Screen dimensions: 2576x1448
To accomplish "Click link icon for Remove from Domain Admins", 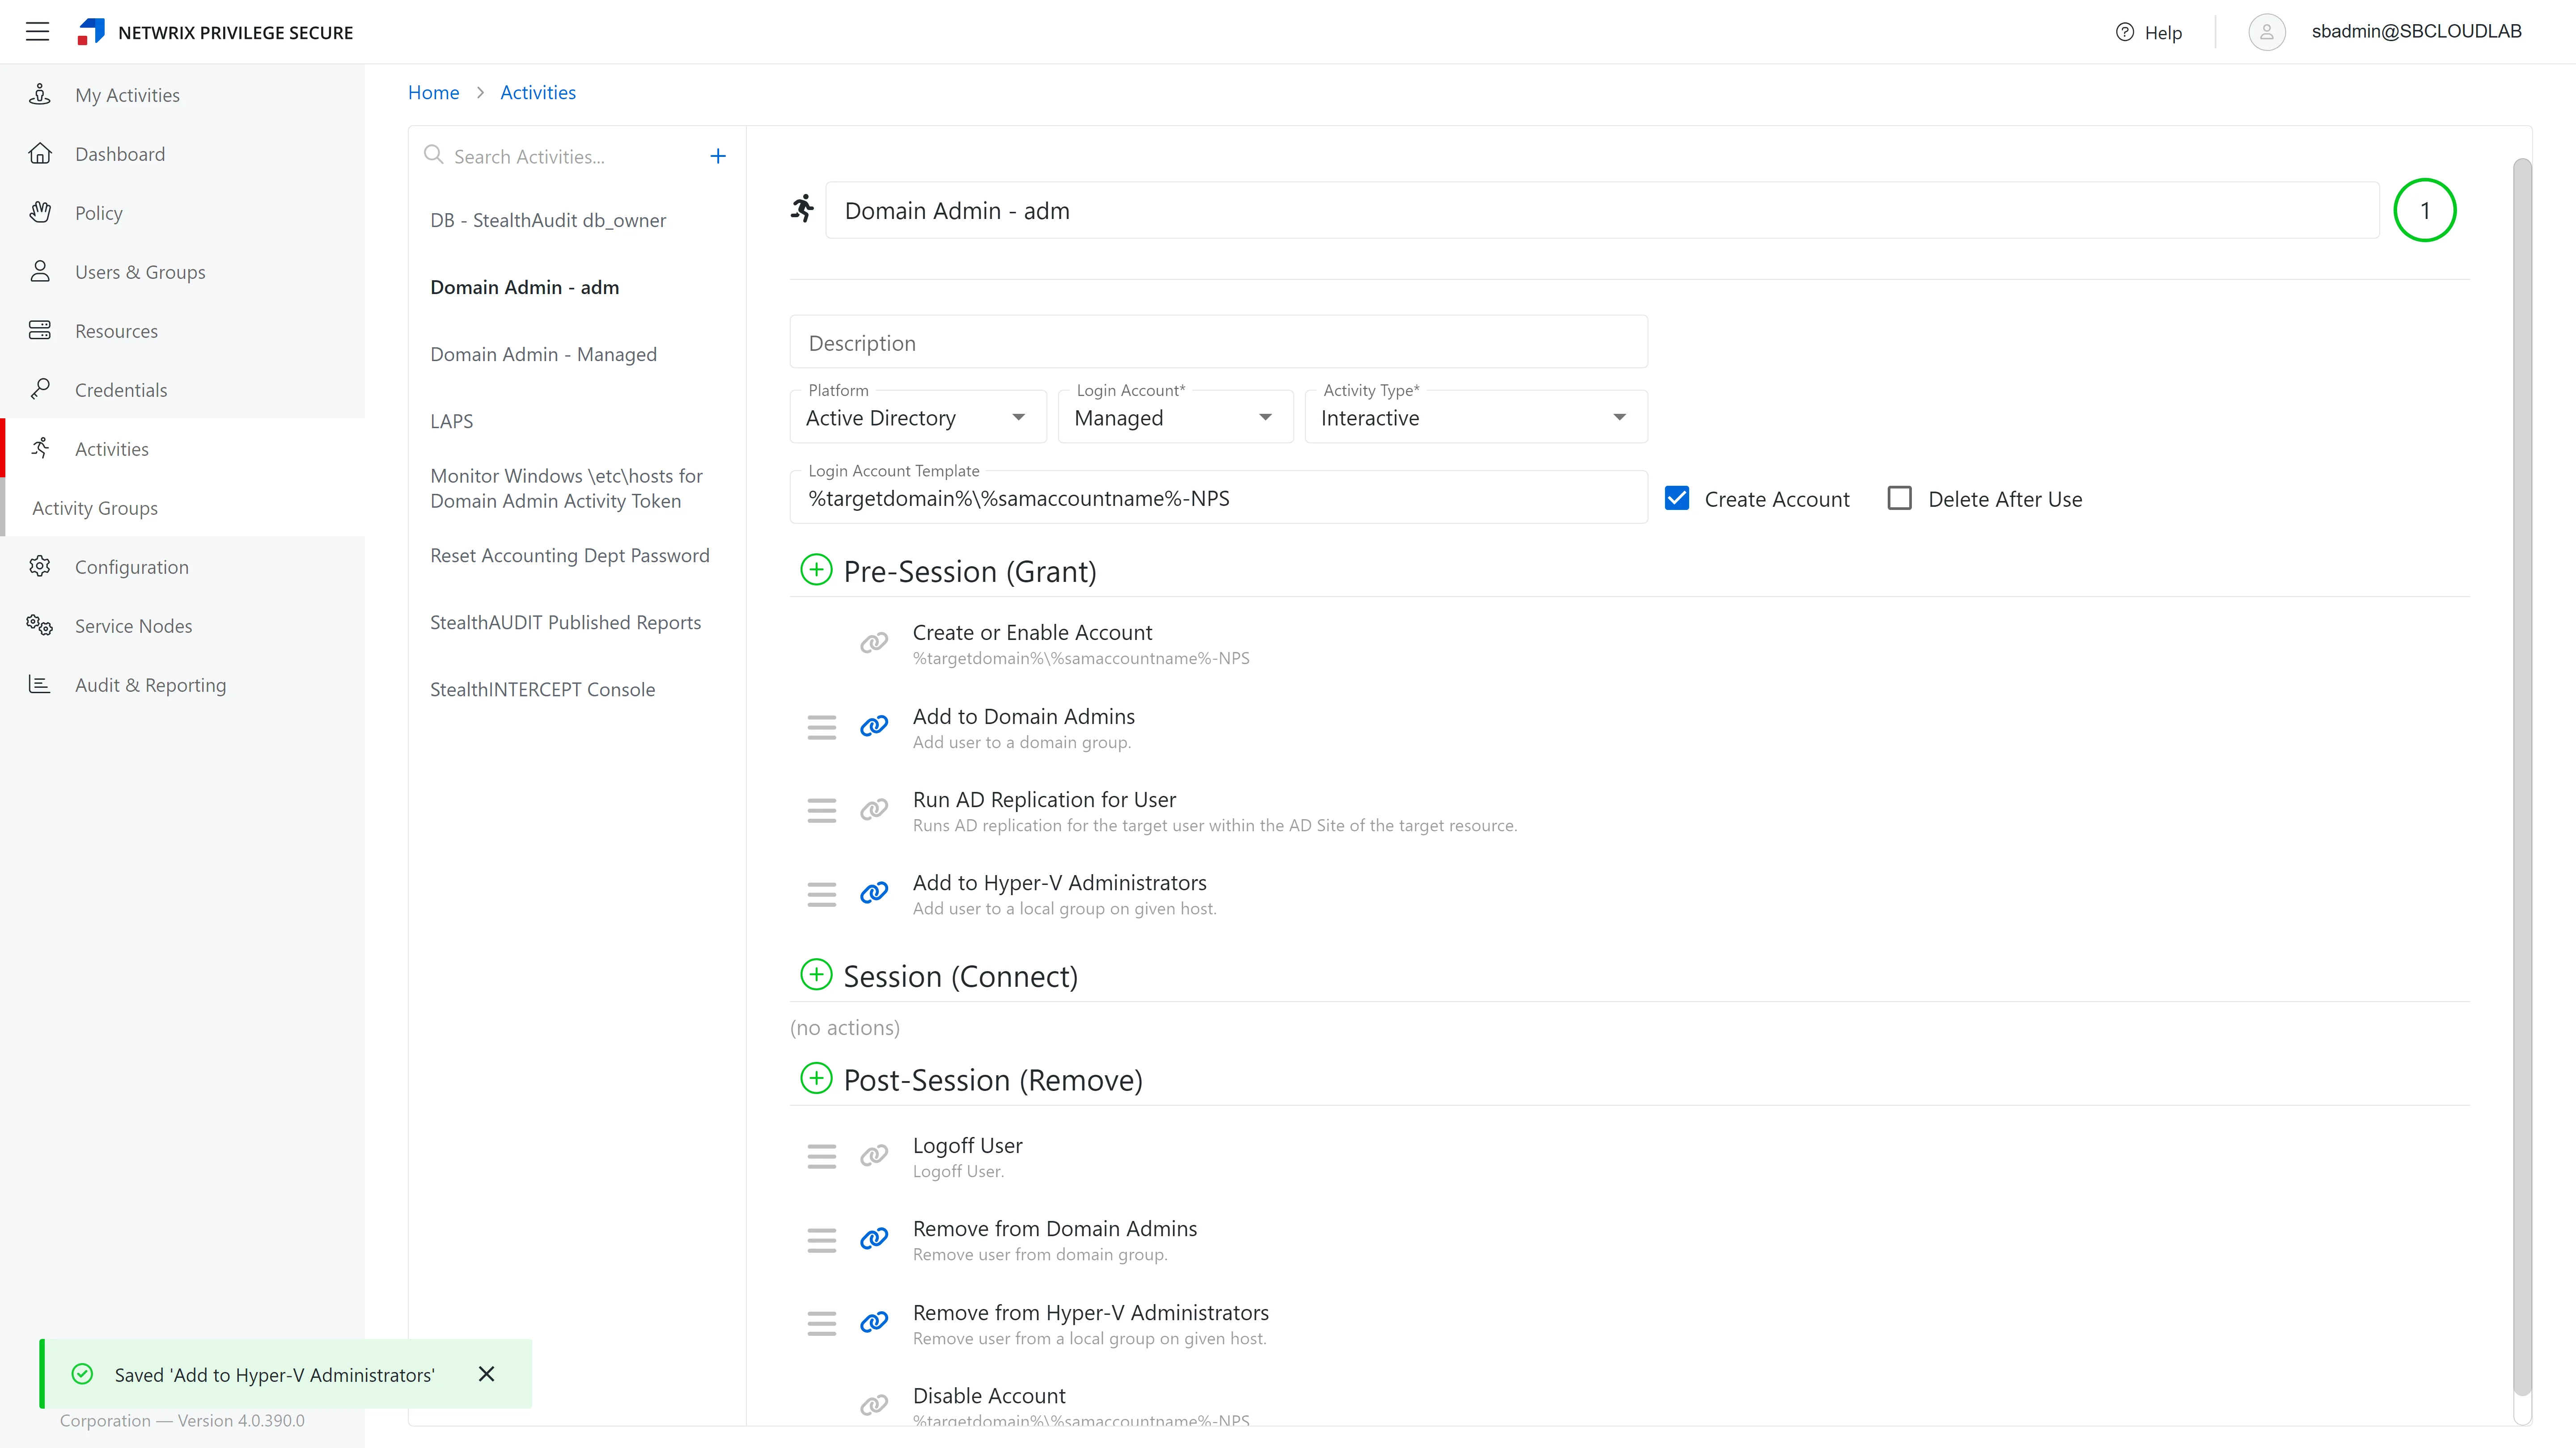I will click(x=874, y=1239).
